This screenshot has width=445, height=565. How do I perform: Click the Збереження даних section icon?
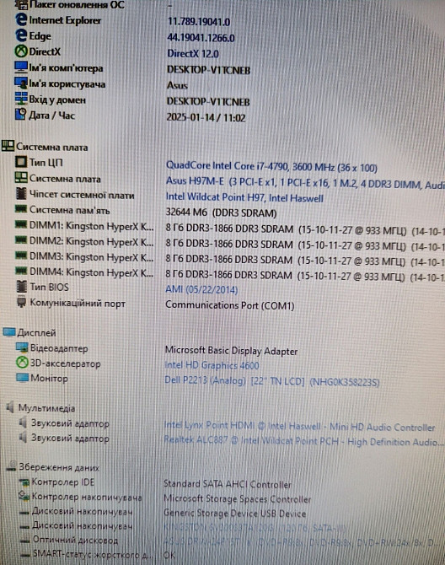(12, 466)
